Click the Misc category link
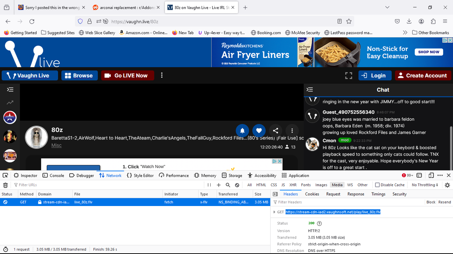The width and height of the screenshot is (453, 254). coord(56,145)
